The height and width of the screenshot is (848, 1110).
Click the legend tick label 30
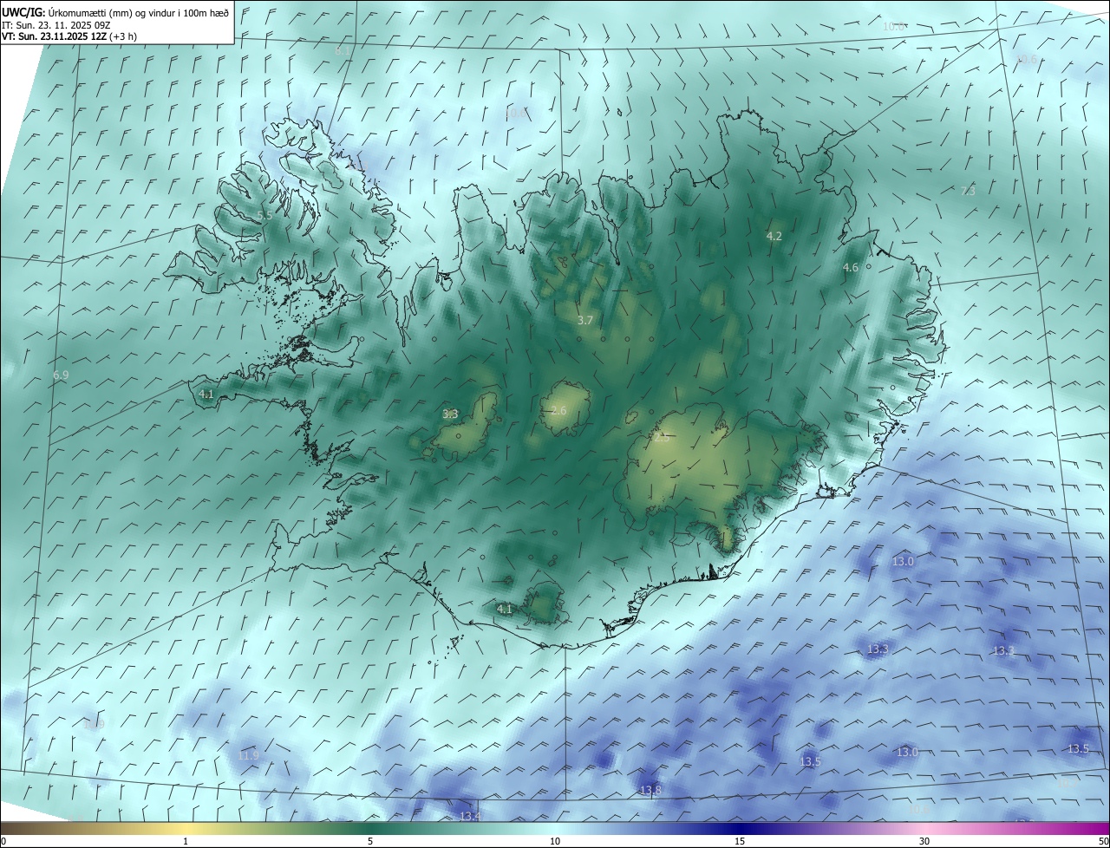click(x=924, y=841)
